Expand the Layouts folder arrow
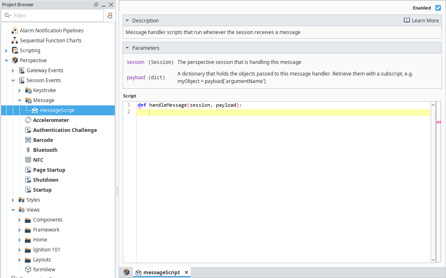 click(x=19, y=260)
